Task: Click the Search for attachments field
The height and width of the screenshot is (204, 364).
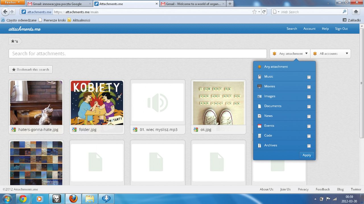Action: pos(138,54)
